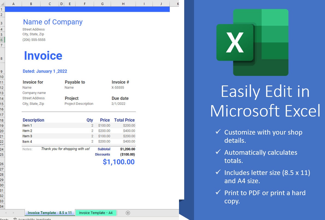325x220 pixels.
Task: Select row 8 header
Action: (x=2, y=58)
